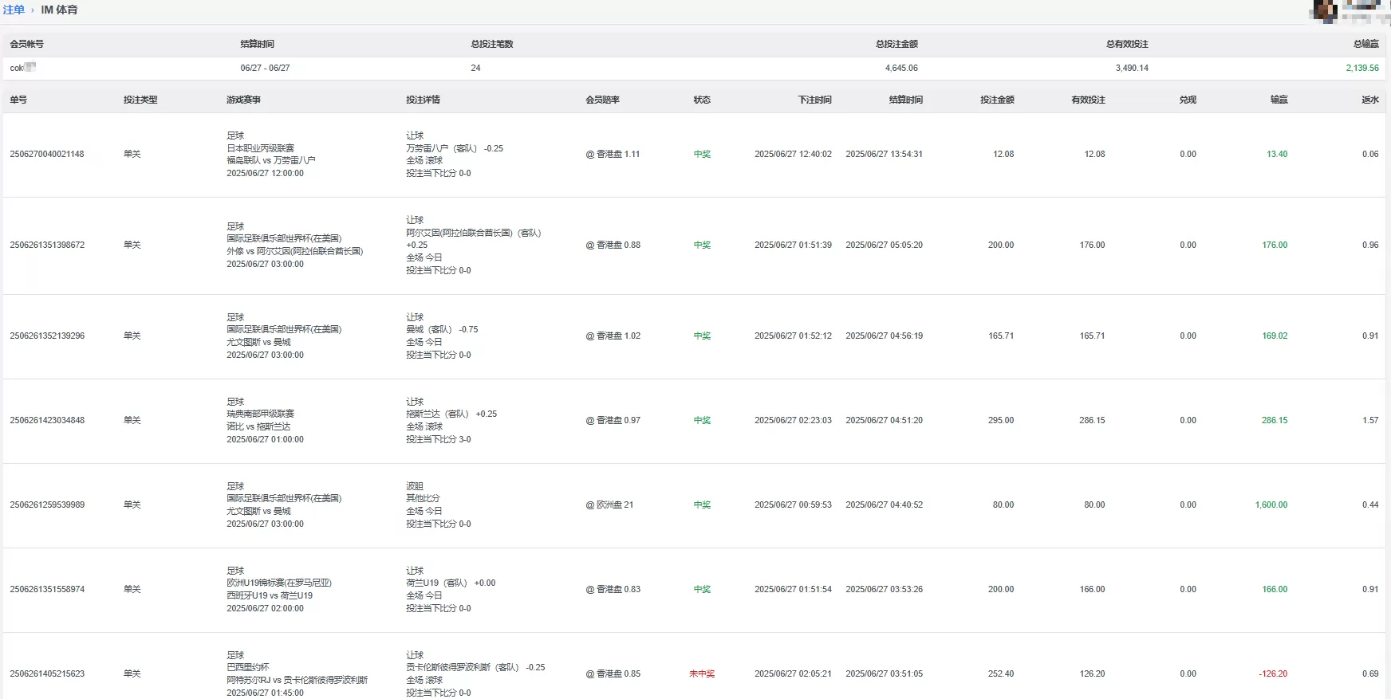This screenshot has height=699, width=1391.
Task: Click the odds @ 香港盘 1.02
Action: coord(613,336)
